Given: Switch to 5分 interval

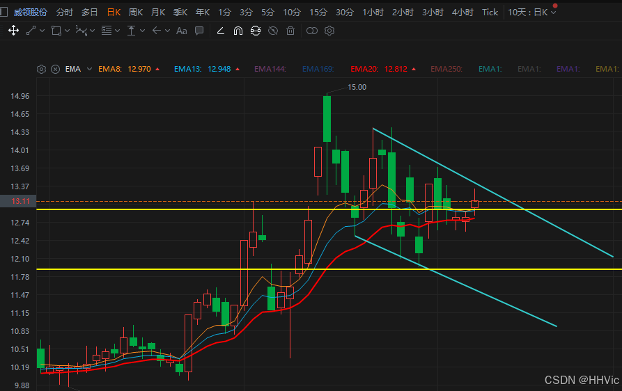Looking at the screenshot, I should pos(267,13).
